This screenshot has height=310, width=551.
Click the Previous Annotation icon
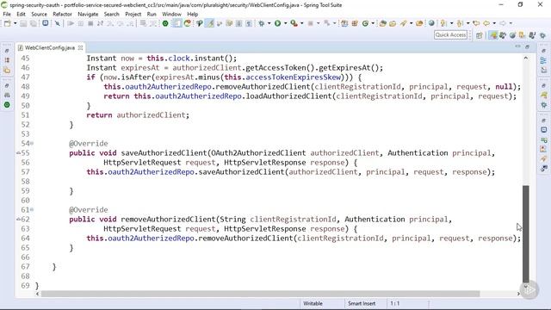pyautogui.click(x=460, y=23)
